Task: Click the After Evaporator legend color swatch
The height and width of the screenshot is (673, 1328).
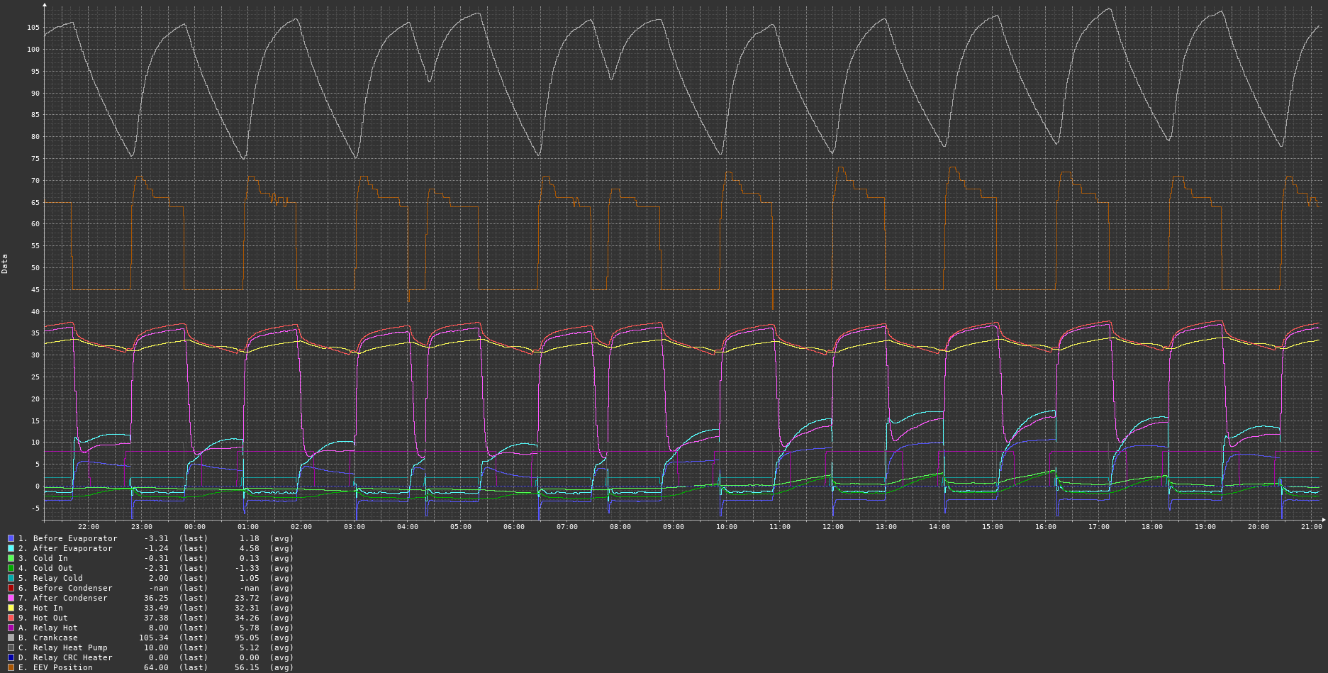Action: (11, 548)
